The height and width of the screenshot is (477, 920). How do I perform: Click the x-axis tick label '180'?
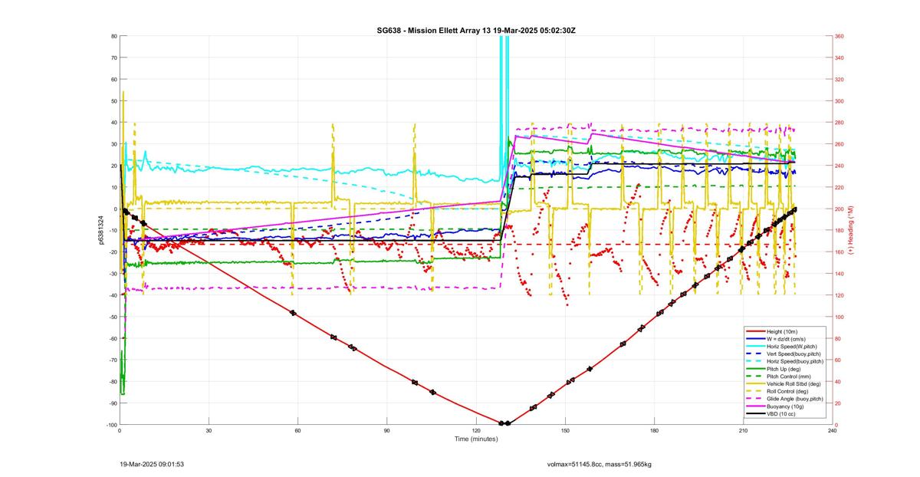654,431
